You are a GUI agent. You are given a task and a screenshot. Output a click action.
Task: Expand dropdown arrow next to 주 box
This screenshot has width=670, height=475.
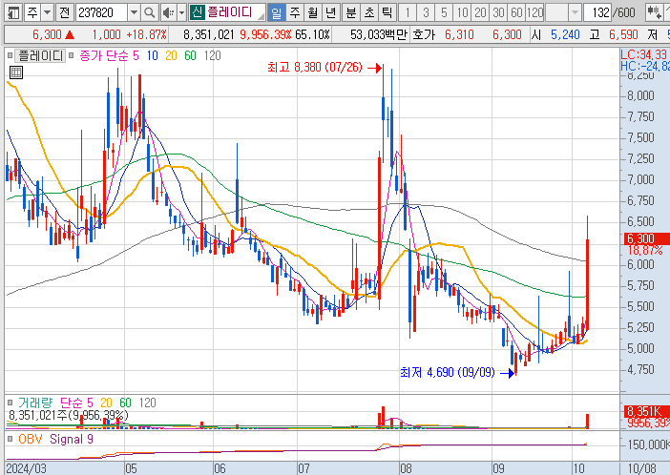pos(48,12)
